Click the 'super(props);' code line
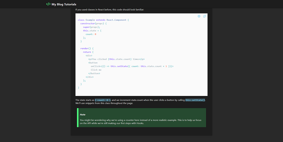 91,27
